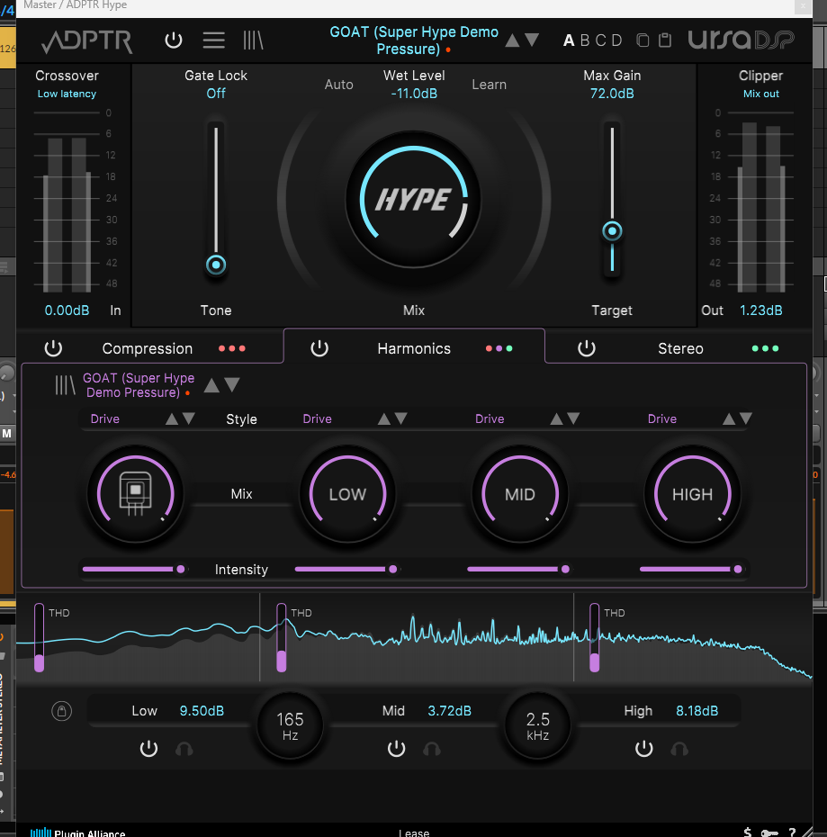This screenshot has height=837, width=827.
Task: Solo Low band headphones icon
Action: (x=184, y=749)
